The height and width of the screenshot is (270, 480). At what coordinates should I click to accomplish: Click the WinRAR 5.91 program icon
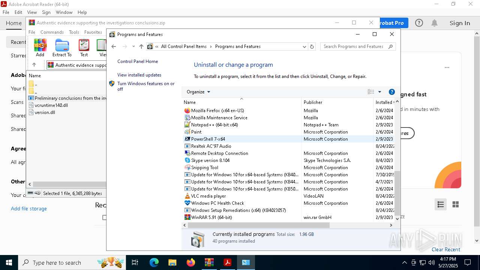point(187,217)
